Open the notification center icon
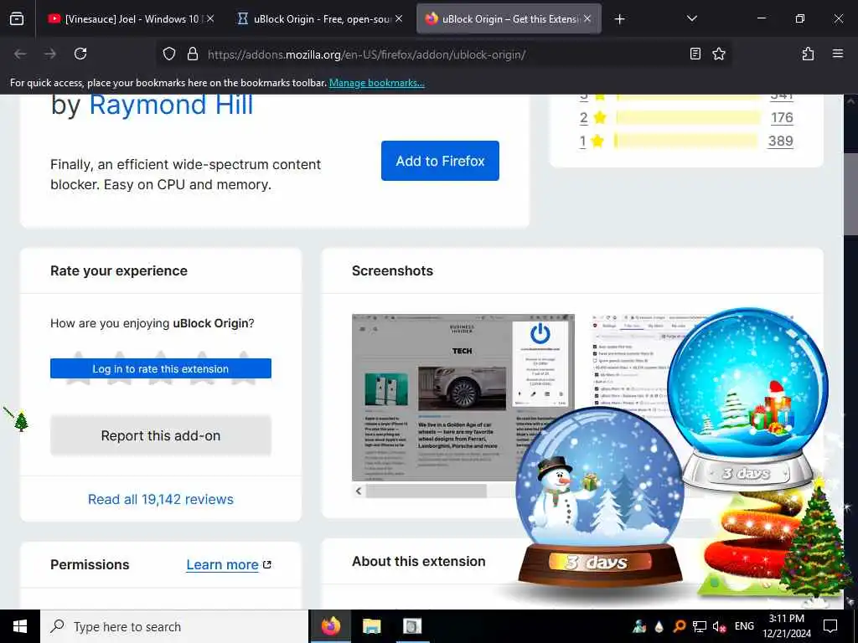The image size is (858, 643). (830, 626)
